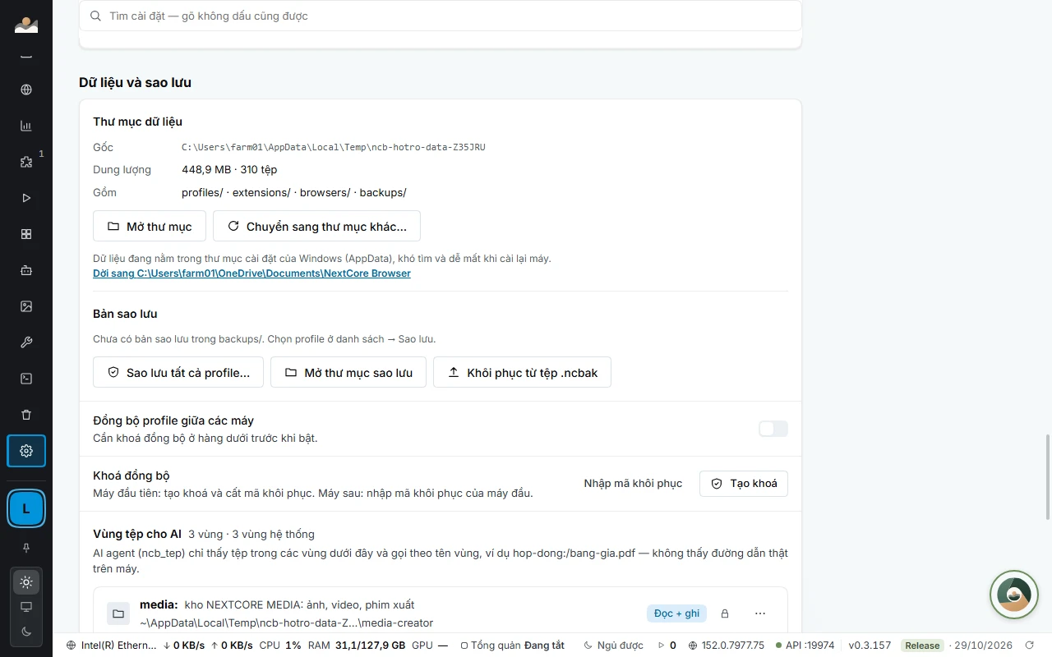Image resolution: width=1052 pixels, height=657 pixels.
Task: Click the play triangle icon in the sidebar
Action: 26,198
